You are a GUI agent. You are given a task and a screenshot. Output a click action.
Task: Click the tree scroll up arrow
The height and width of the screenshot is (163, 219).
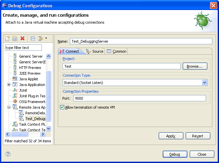(x=49, y=56)
